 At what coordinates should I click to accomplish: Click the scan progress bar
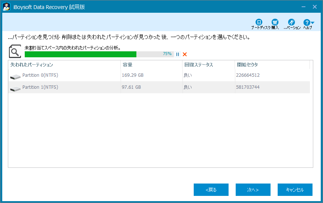(99, 54)
